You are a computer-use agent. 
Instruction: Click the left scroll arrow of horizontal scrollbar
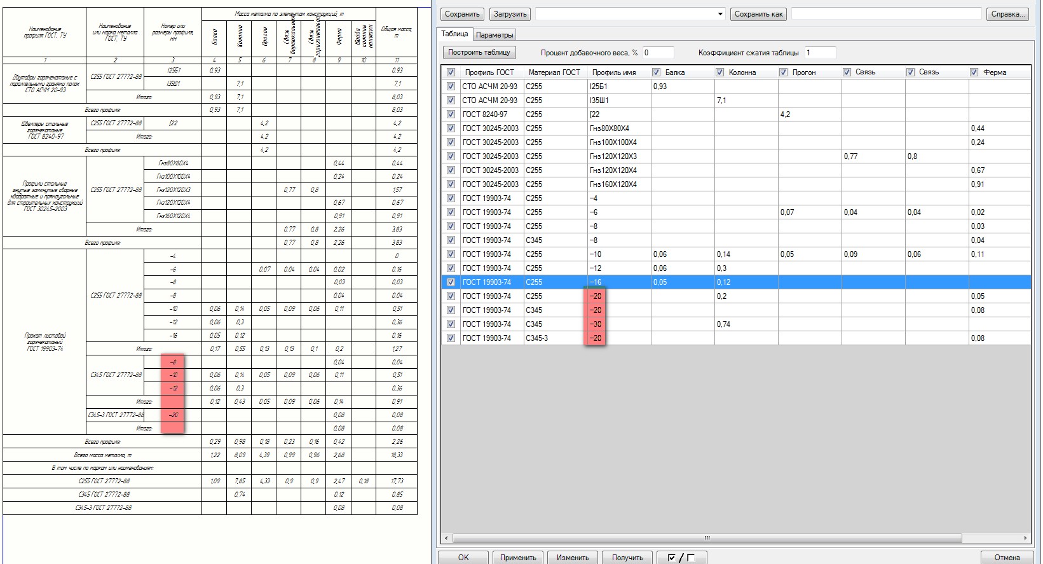point(446,538)
